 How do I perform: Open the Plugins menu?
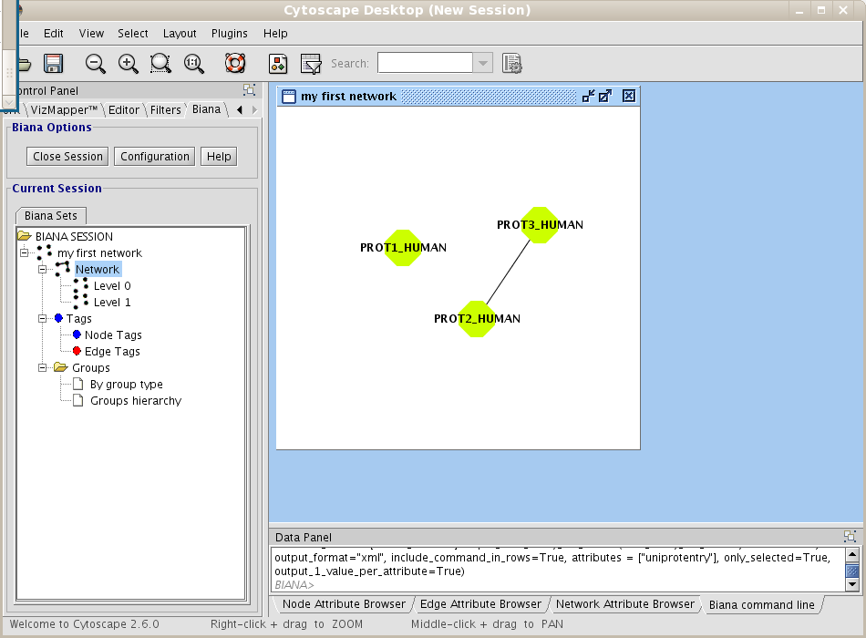(230, 34)
